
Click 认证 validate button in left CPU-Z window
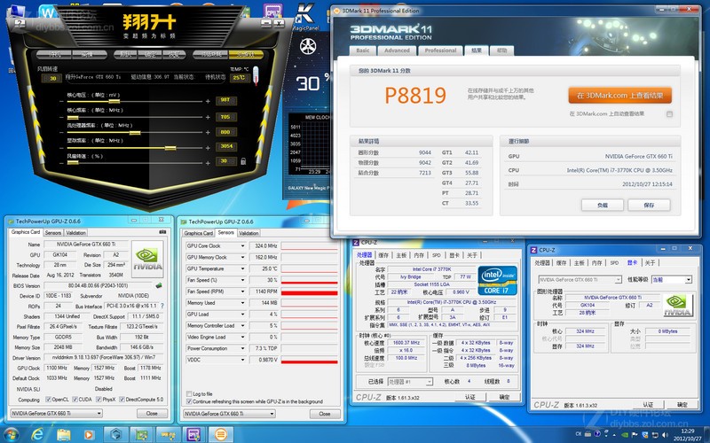[x=470, y=397]
